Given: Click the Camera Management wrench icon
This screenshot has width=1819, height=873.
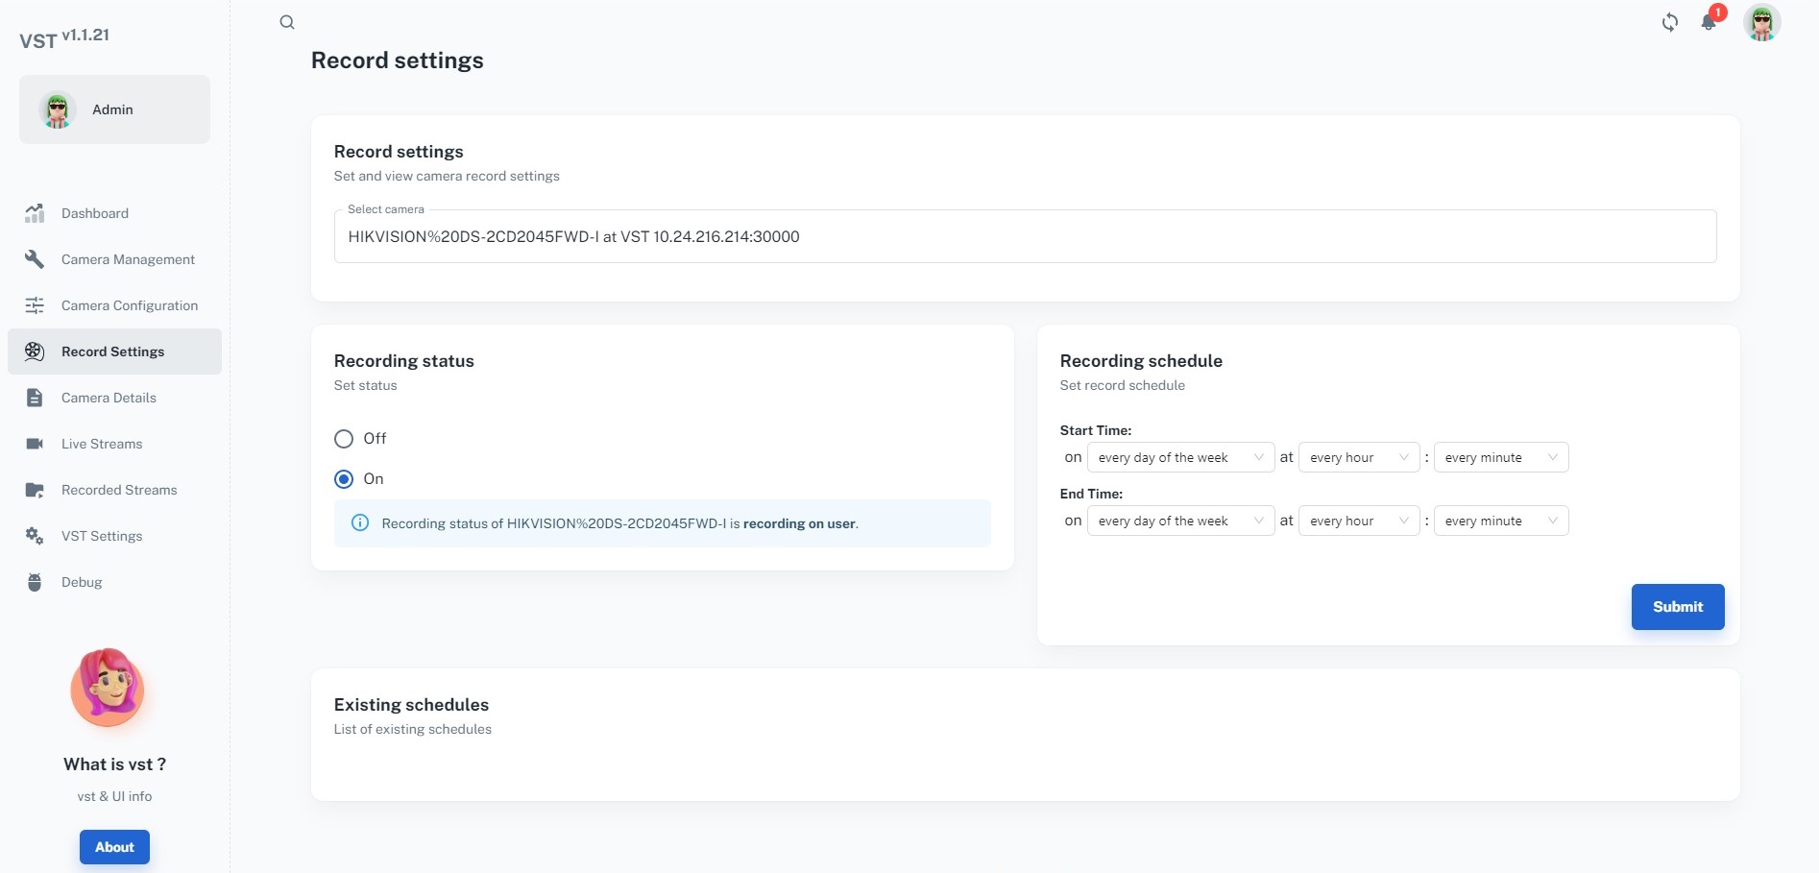Looking at the screenshot, I should pyautogui.click(x=35, y=259).
